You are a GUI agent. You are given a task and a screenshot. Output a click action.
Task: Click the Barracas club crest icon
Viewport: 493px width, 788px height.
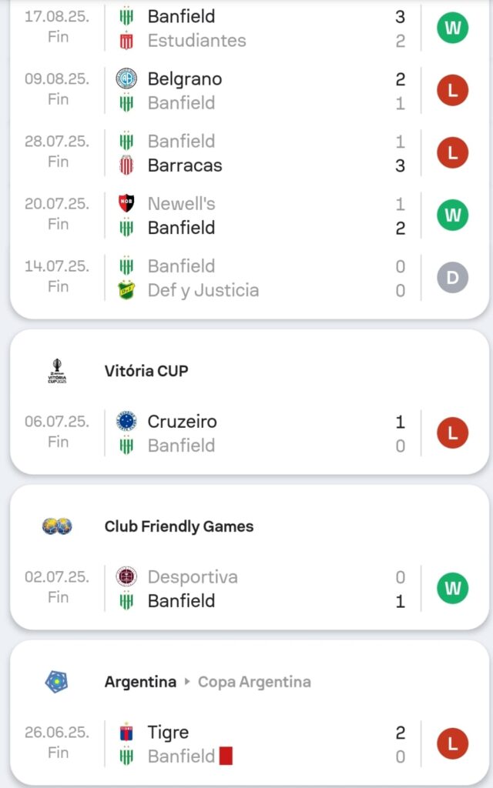126,165
